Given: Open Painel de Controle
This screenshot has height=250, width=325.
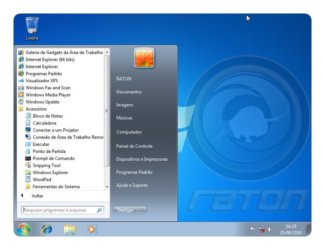Looking at the screenshot, I should [x=134, y=146].
